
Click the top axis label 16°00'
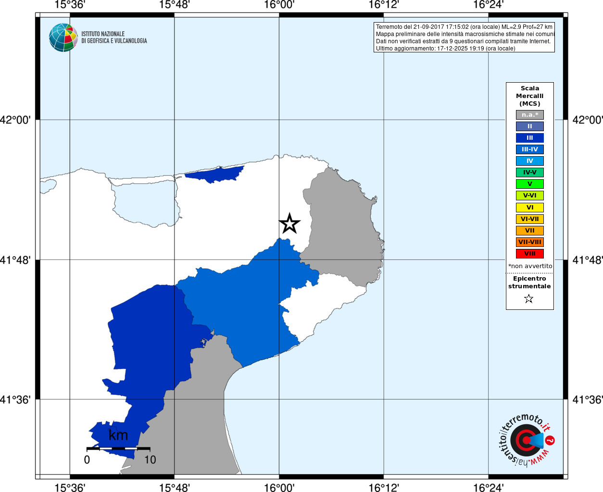pyautogui.click(x=279, y=5)
